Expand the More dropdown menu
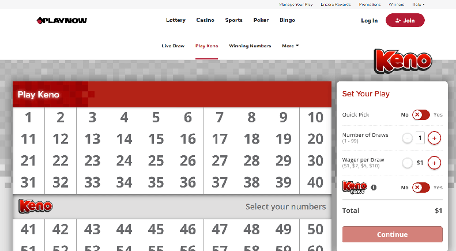The image size is (456, 251). [290, 46]
